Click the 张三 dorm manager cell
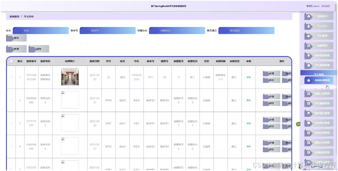 pyautogui.click(x=193, y=77)
